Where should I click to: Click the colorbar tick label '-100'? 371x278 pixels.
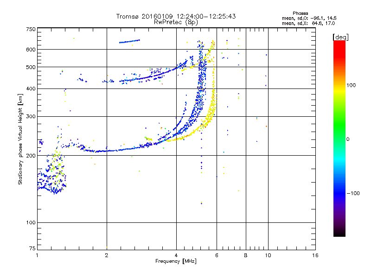pos(353,193)
